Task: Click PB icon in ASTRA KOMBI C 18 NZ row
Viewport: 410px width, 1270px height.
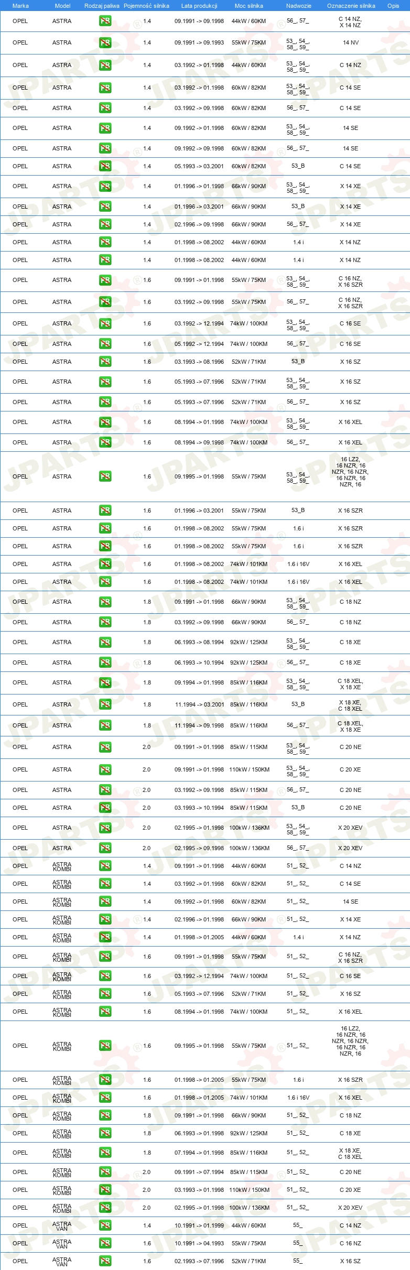Action: (x=105, y=1115)
